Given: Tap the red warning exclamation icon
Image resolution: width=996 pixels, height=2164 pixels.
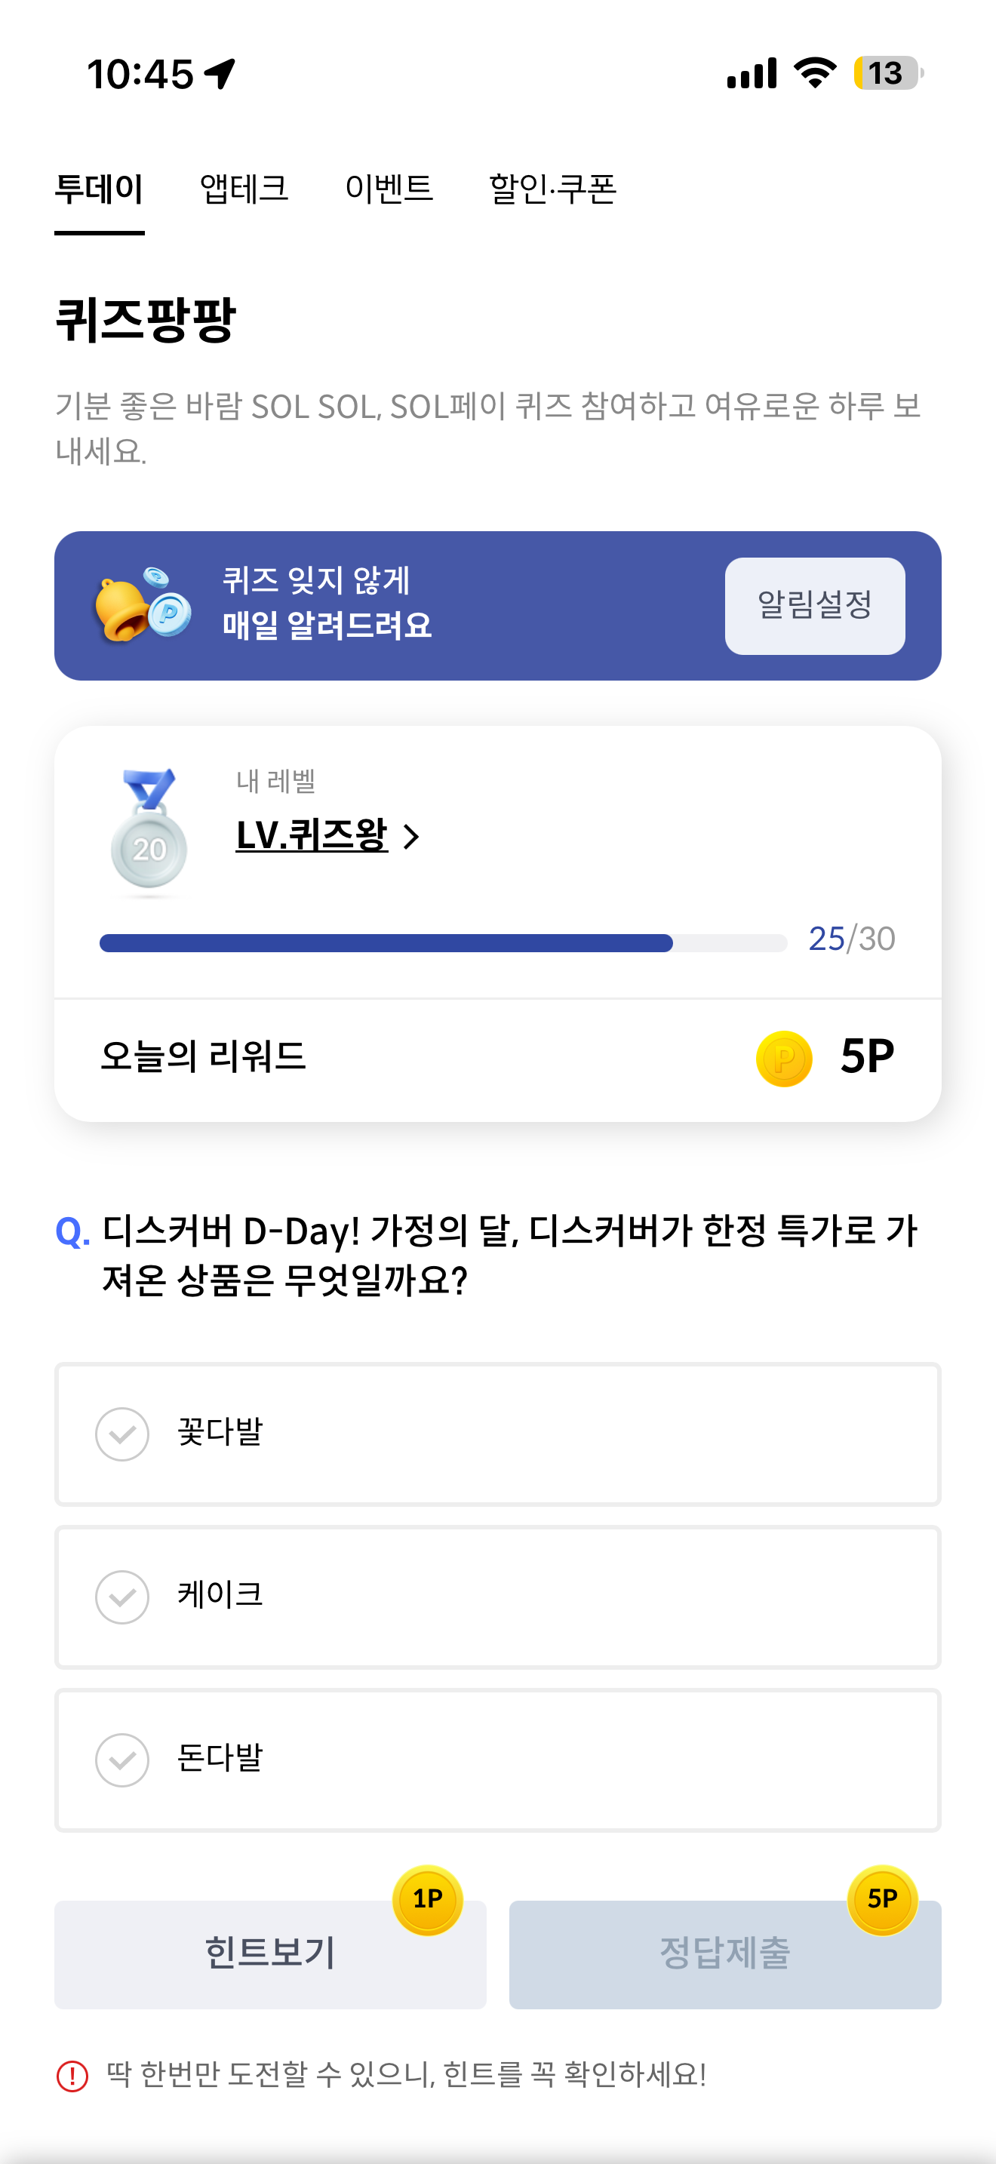Looking at the screenshot, I should (72, 2075).
